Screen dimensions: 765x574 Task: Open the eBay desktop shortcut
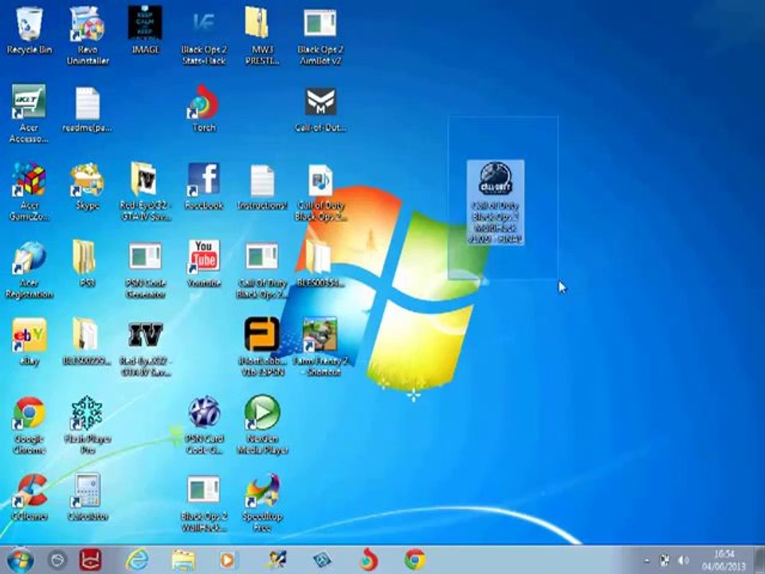29,342
